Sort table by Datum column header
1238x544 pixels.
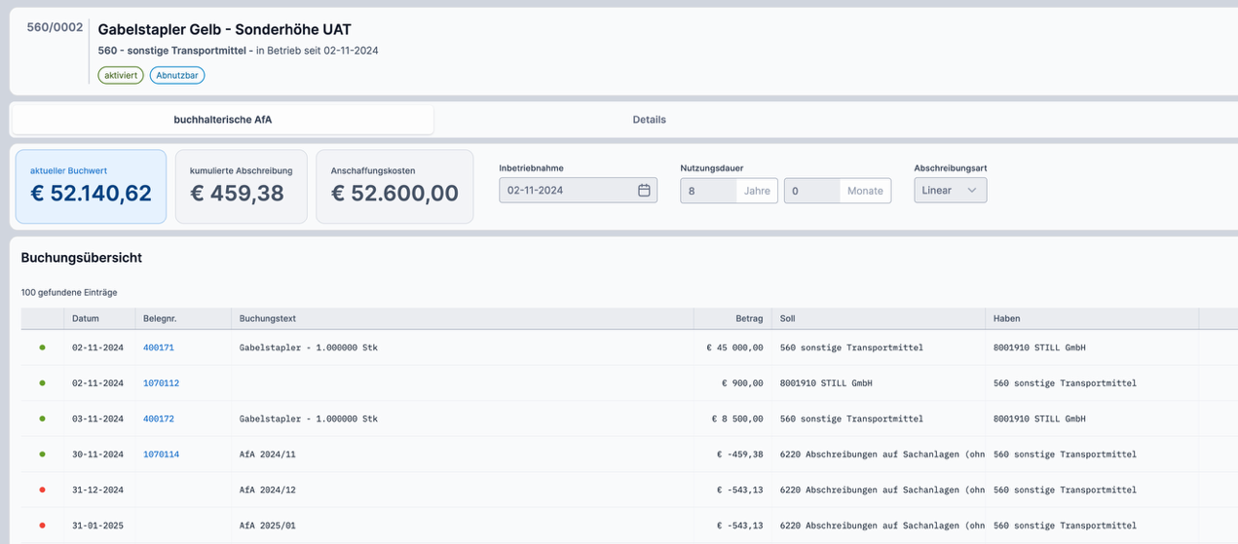[85, 318]
